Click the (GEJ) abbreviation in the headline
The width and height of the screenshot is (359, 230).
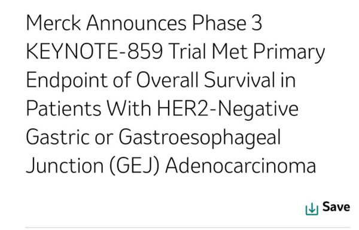135,166
